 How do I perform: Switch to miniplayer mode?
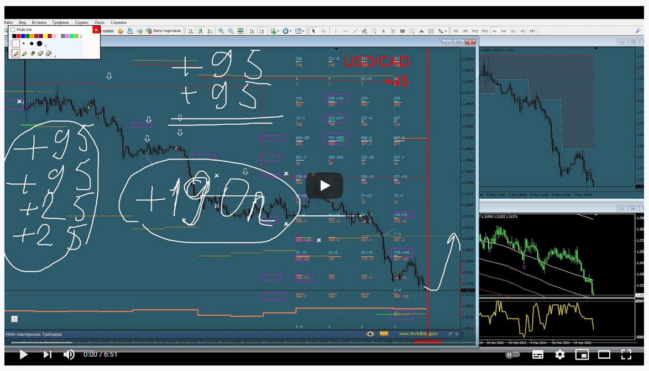(x=582, y=354)
